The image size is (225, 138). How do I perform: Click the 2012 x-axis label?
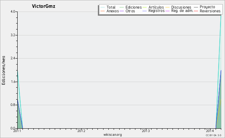coord(81,131)
